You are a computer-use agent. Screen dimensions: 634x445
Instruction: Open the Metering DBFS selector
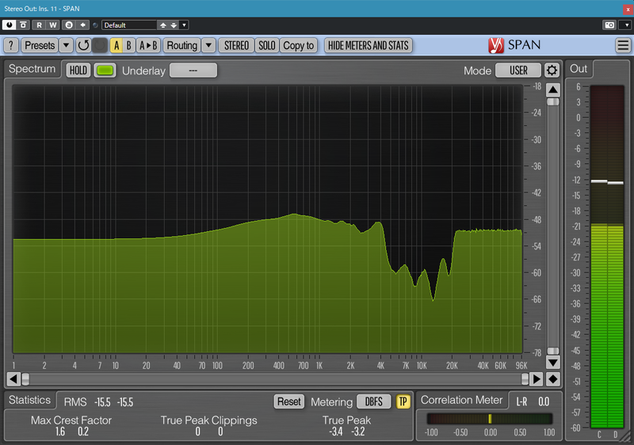point(373,401)
